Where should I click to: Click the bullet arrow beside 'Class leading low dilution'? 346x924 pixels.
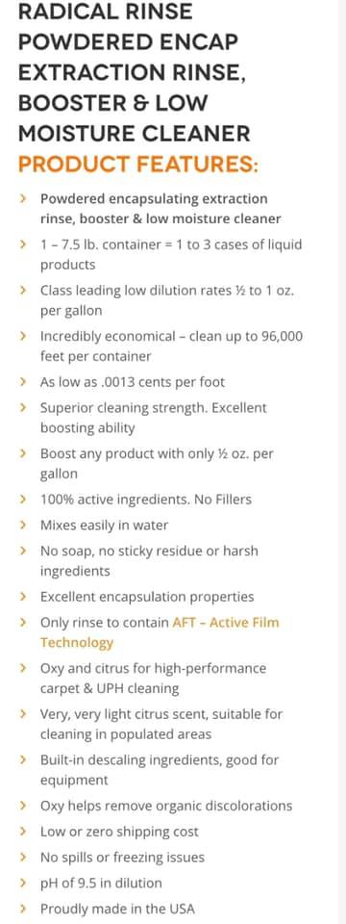[23, 290]
